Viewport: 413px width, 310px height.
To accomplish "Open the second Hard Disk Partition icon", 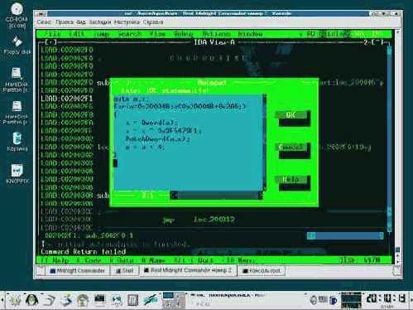I will coord(16,113).
